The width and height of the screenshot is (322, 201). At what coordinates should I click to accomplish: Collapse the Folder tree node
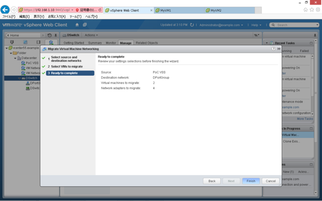tap(11, 53)
